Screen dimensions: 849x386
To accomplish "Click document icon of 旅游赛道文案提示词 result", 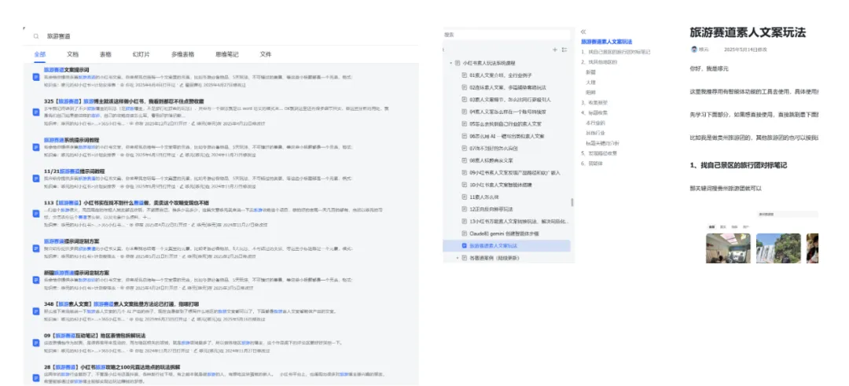I will point(36,77).
